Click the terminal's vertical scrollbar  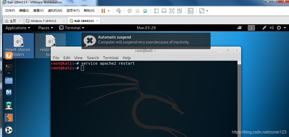coord(239,99)
